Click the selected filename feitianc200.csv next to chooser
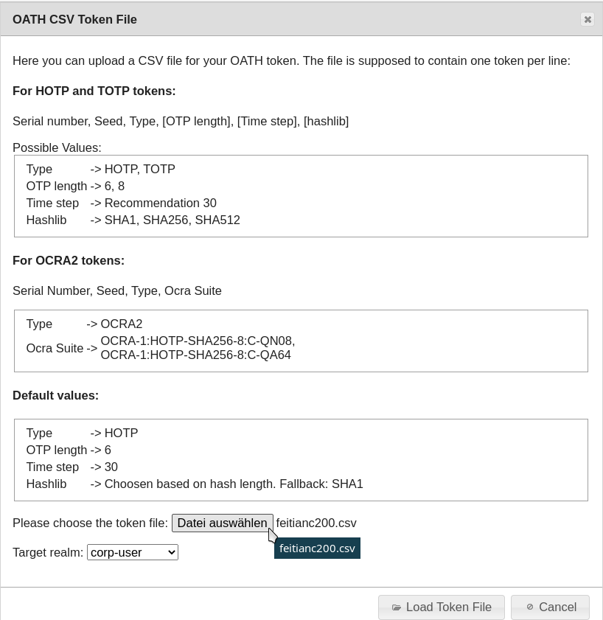 [x=316, y=523]
